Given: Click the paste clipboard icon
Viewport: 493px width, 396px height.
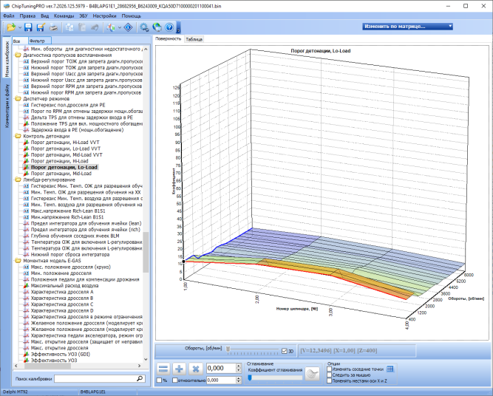Looking at the screenshot, I should tap(82, 27).
